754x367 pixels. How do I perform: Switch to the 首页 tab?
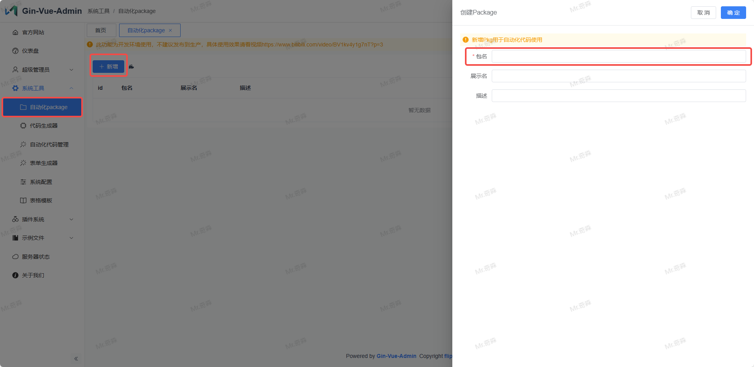pyautogui.click(x=101, y=30)
